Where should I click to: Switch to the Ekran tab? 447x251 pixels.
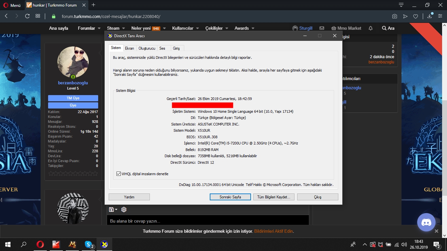point(130,48)
